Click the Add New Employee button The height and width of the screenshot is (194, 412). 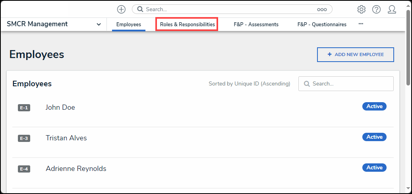(x=356, y=55)
